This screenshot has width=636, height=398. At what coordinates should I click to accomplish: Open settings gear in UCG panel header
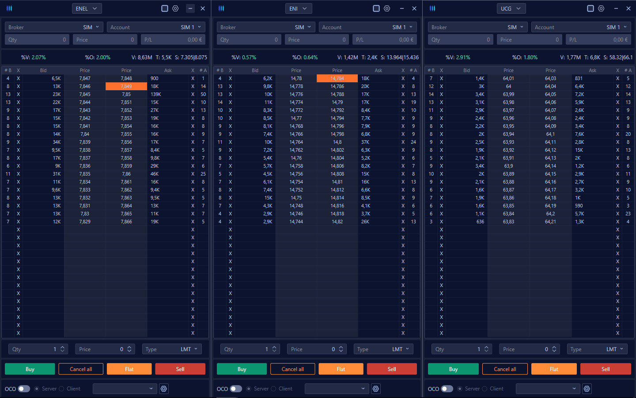point(601,8)
